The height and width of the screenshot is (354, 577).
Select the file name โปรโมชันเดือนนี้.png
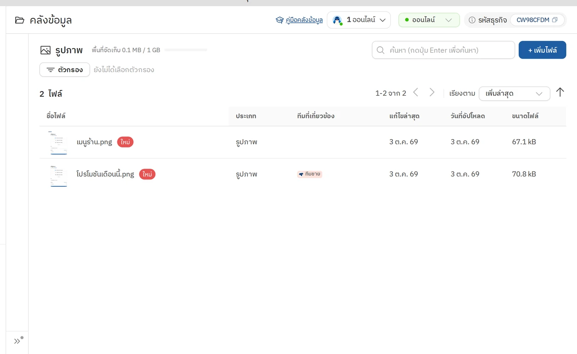105,174
